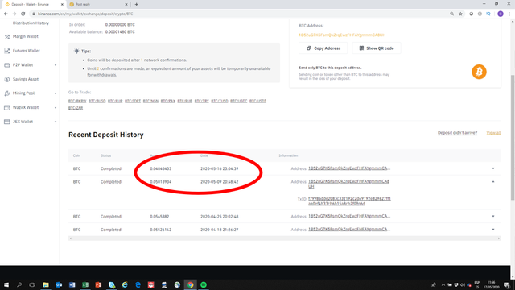Expand the WazirX Wallet submenu arrow
This screenshot has width=515, height=290.
[56, 107]
